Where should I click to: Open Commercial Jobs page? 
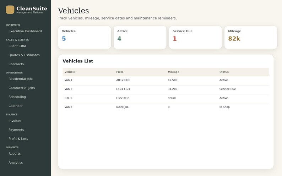[22, 88]
